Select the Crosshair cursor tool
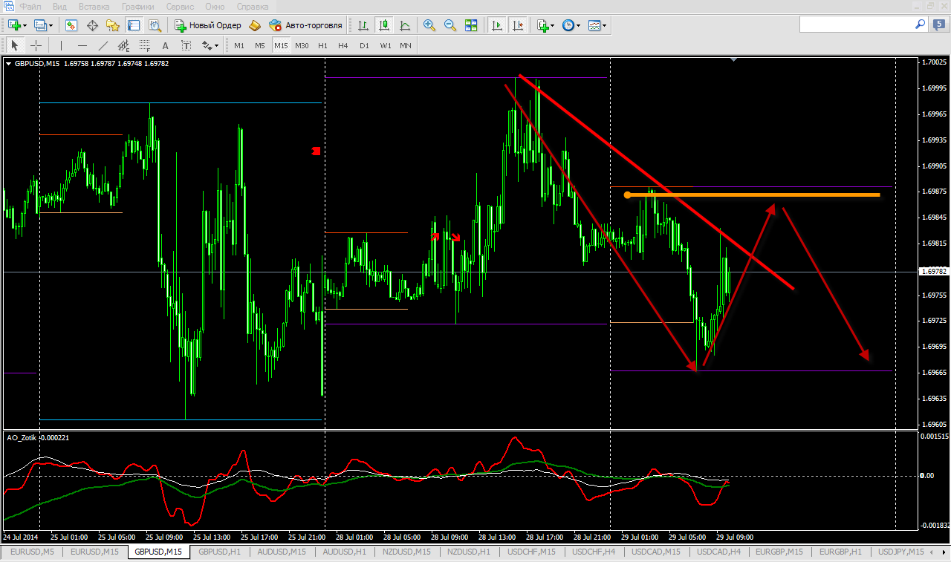Screen dimensions: 951x562 pos(36,45)
